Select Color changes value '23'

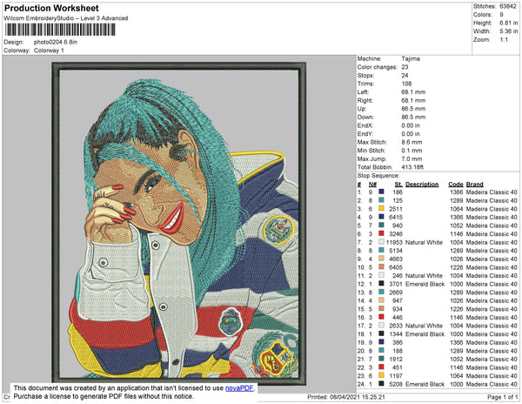[405, 67]
